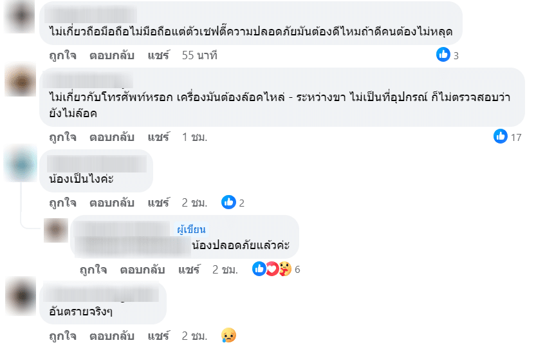Click ตอบกลับ under the "น้องเป็นไงค่ะ" comment
554x345 pixels.
tap(111, 203)
